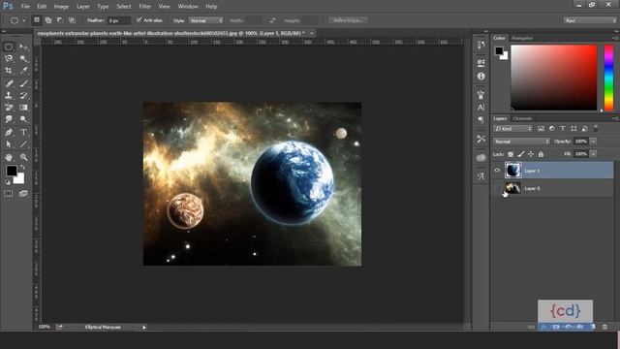Show Layer 0 visibility box
Image resolution: width=620 pixels, height=349 pixels.
click(497, 189)
